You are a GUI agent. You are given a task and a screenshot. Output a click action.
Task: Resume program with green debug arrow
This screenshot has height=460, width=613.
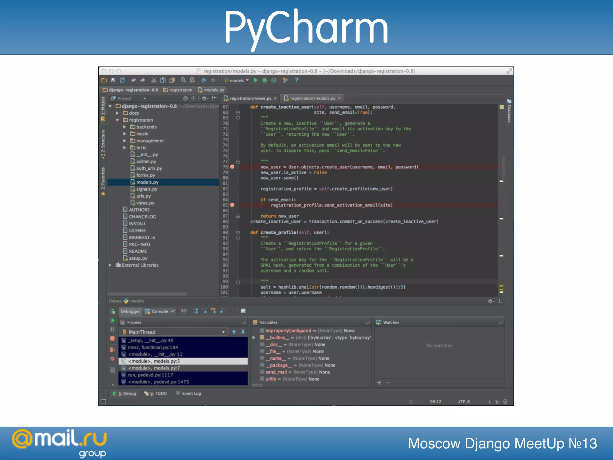tap(113, 320)
